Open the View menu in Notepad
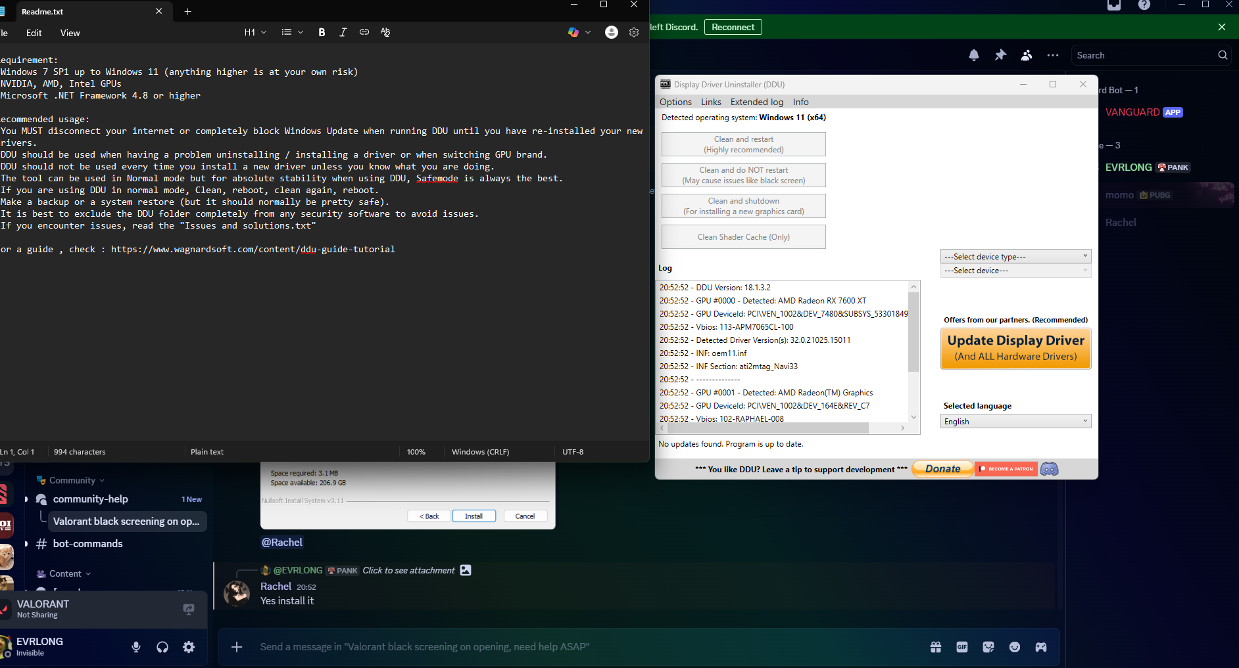1239x668 pixels. click(x=70, y=33)
